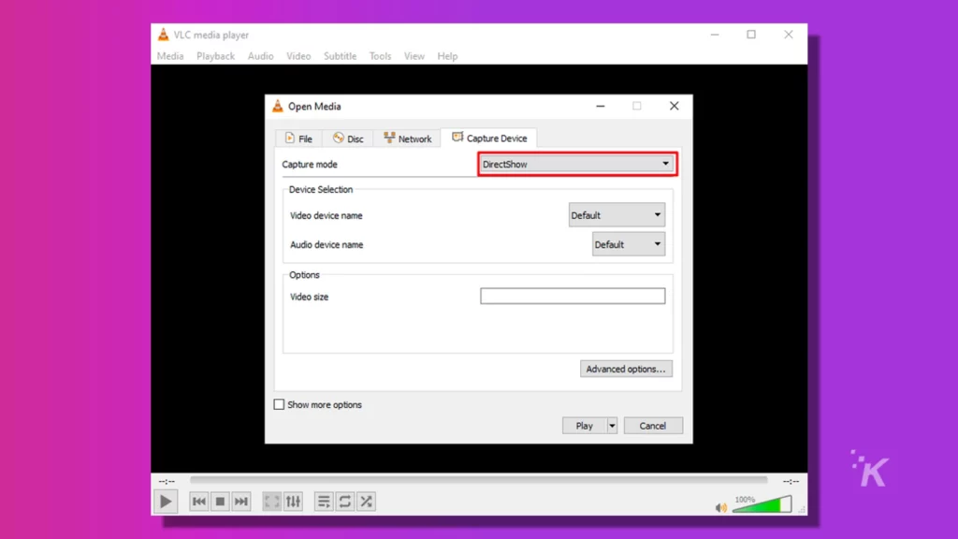Screen dimensions: 958x539
Task: Open the View menu
Action: pos(414,56)
